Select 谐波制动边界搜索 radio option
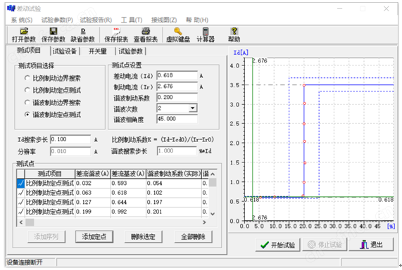This screenshot has height=270, width=402. tap(27, 103)
